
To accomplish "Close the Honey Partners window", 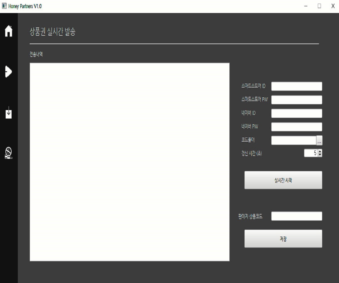I will (333, 6).
